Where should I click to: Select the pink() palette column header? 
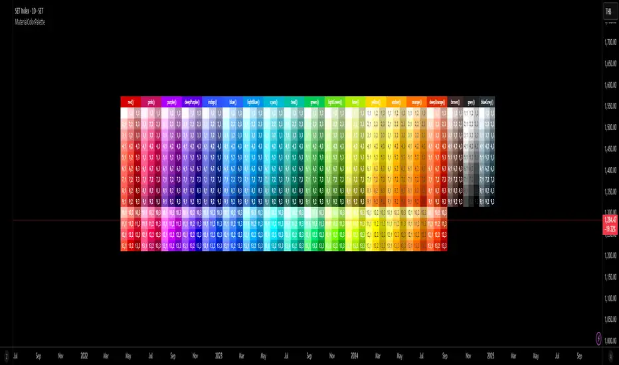151,103
